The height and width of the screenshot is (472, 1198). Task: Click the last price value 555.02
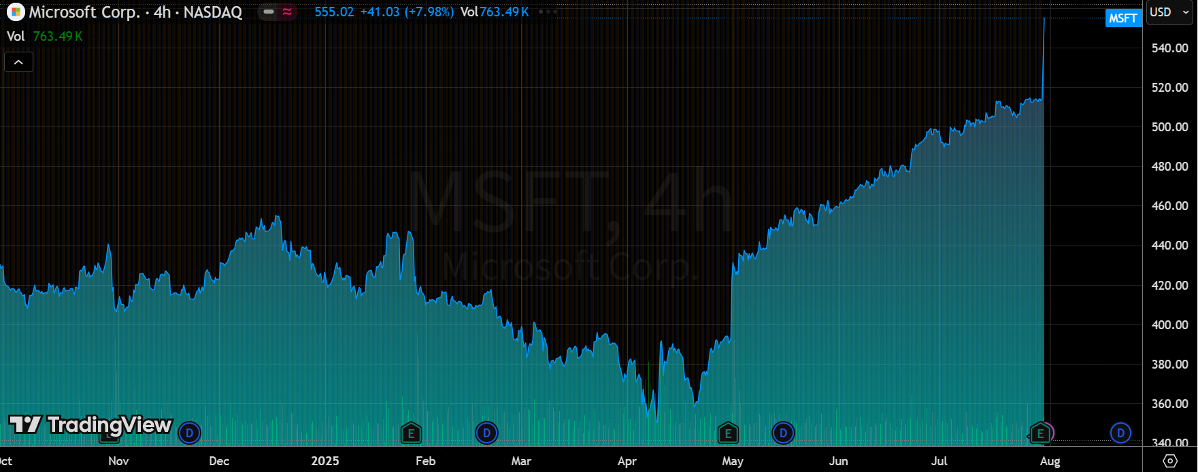click(x=334, y=12)
